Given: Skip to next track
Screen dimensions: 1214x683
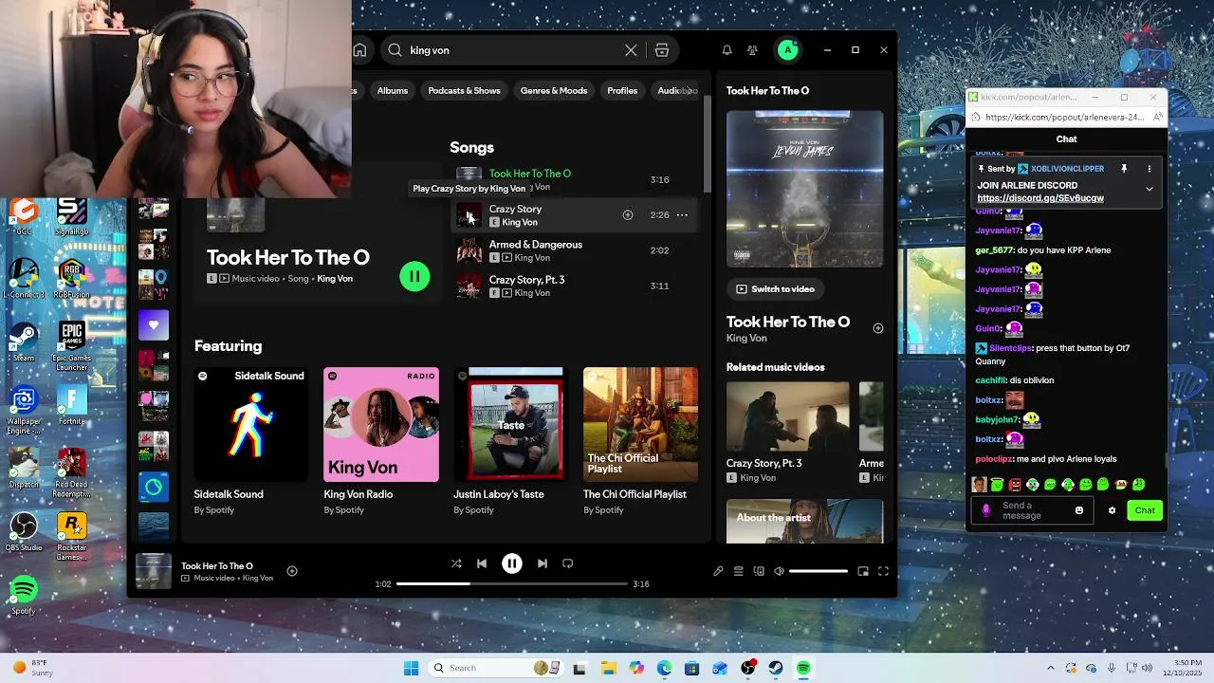Looking at the screenshot, I should pos(542,563).
